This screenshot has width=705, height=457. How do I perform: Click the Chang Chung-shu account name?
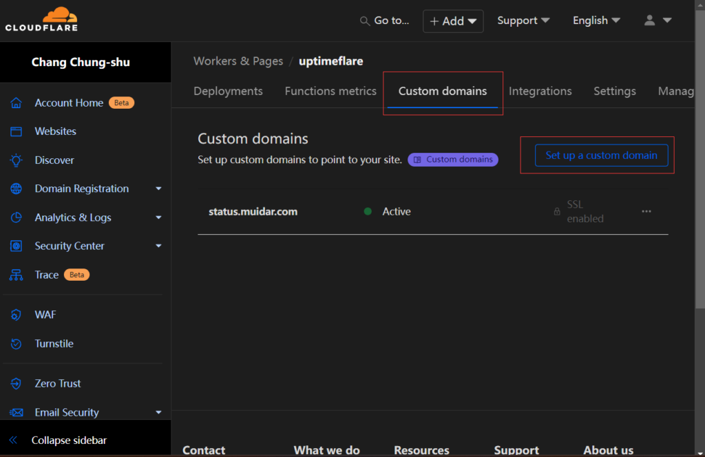point(81,62)
